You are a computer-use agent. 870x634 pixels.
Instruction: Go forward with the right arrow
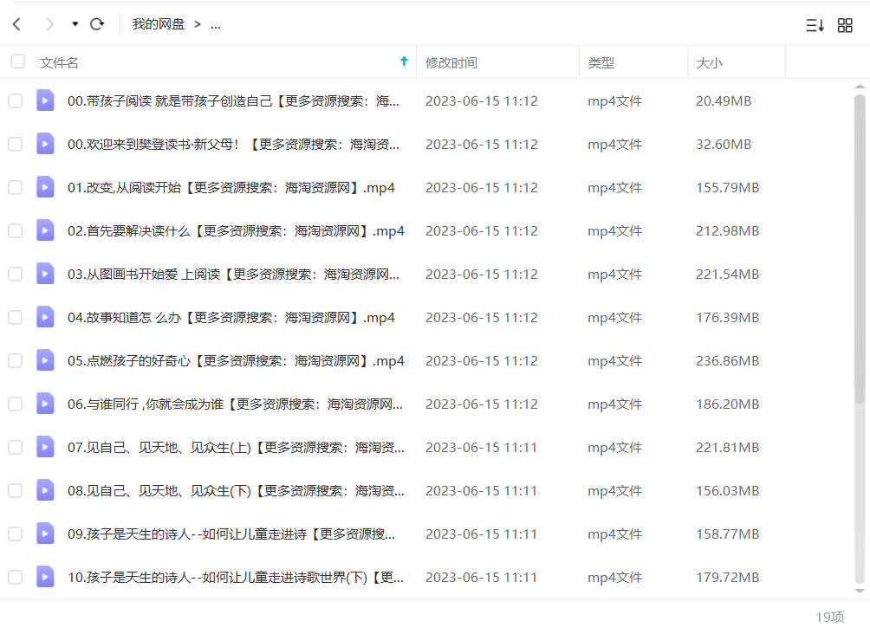pos(50,24)
